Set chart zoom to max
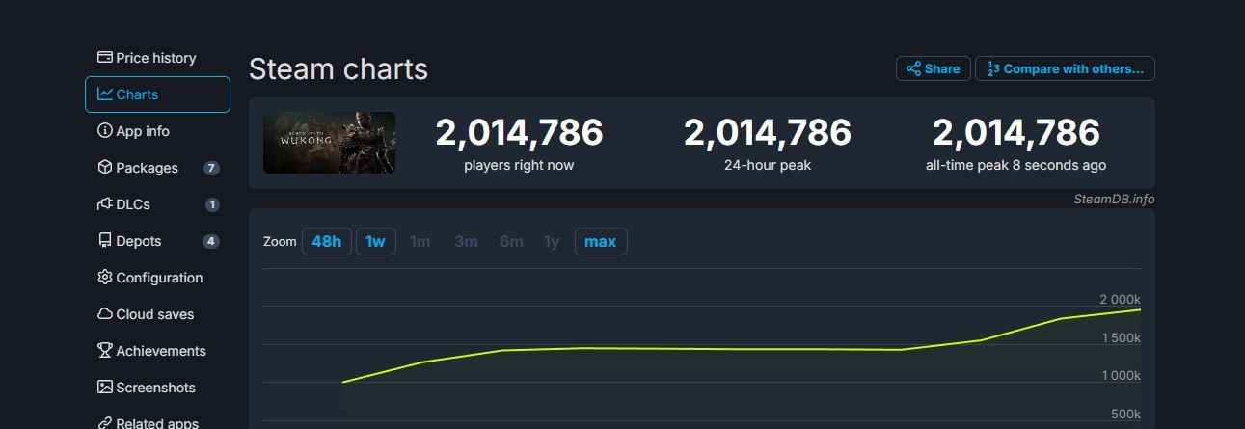 [601, 241]
